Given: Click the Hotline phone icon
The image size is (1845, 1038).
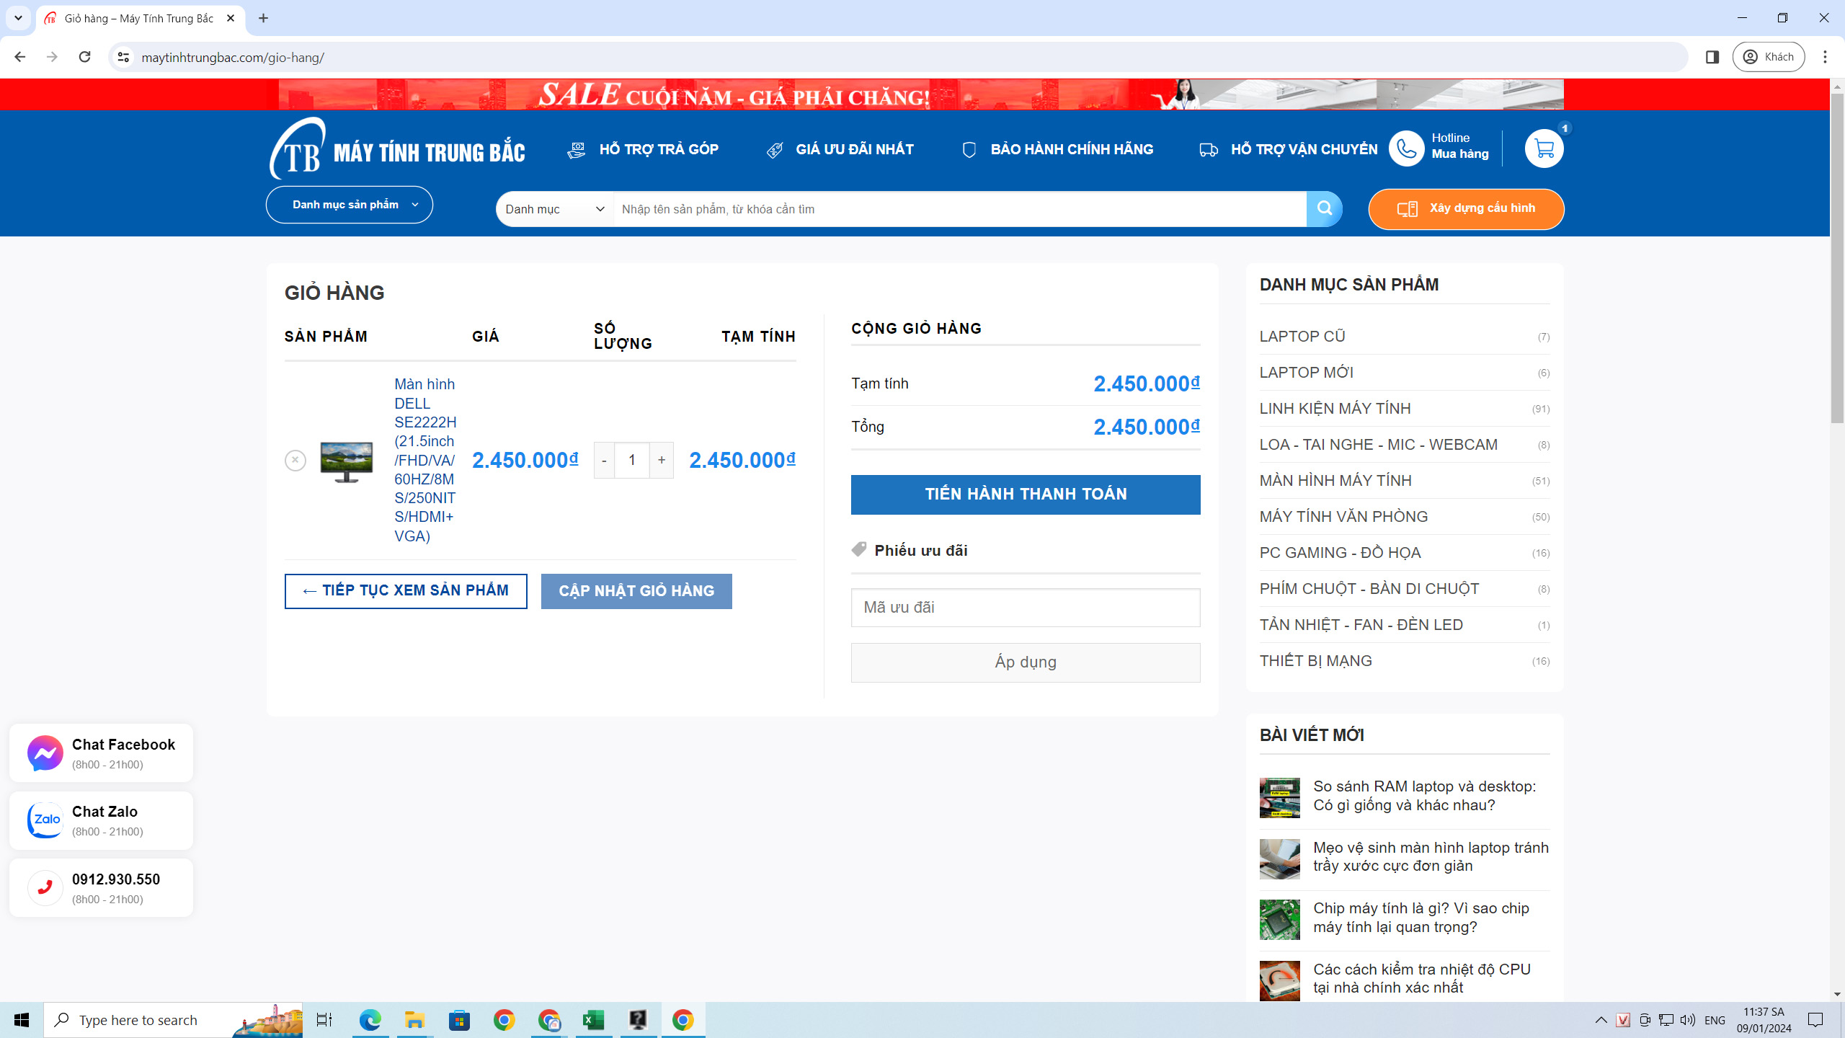Looking at the screenshot, I should point(1406,149).
